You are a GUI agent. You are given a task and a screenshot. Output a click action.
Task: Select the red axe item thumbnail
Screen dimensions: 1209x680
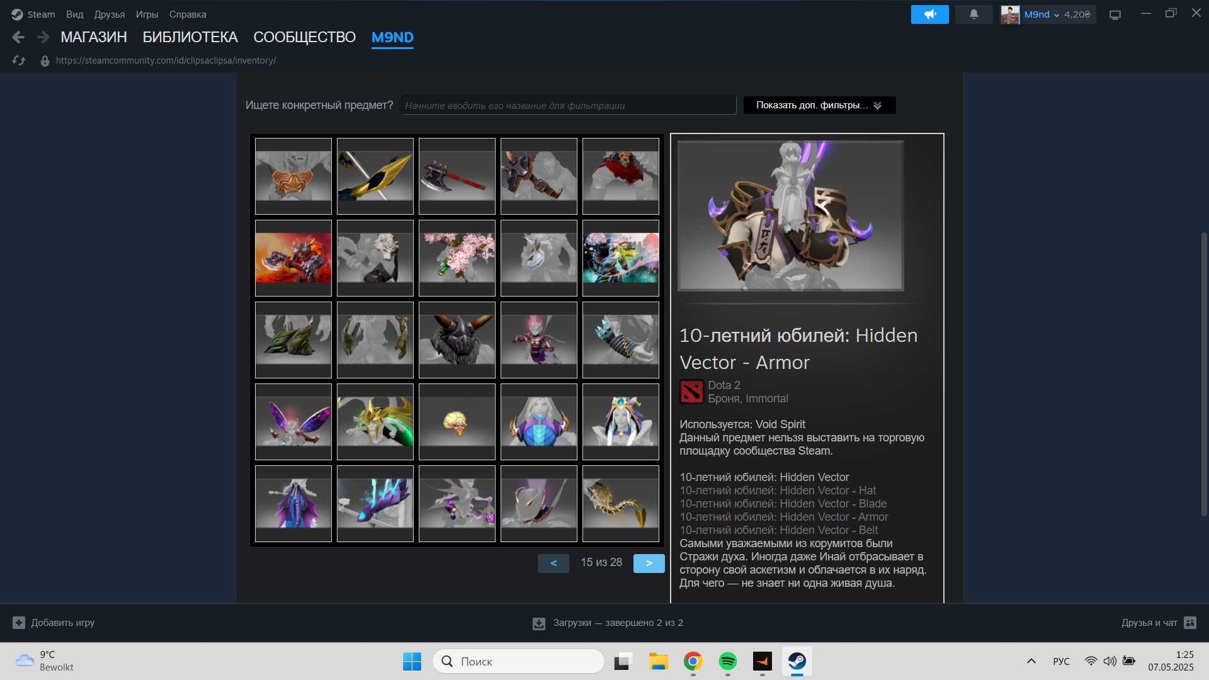(457, 176)
